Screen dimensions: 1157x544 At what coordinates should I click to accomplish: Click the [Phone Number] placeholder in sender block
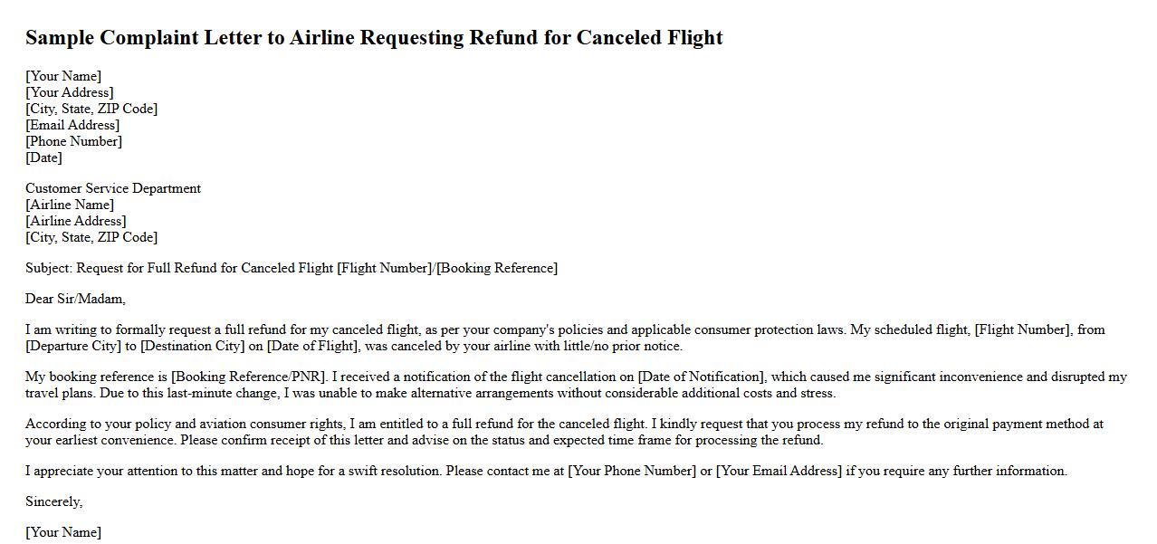pos(73,141)
